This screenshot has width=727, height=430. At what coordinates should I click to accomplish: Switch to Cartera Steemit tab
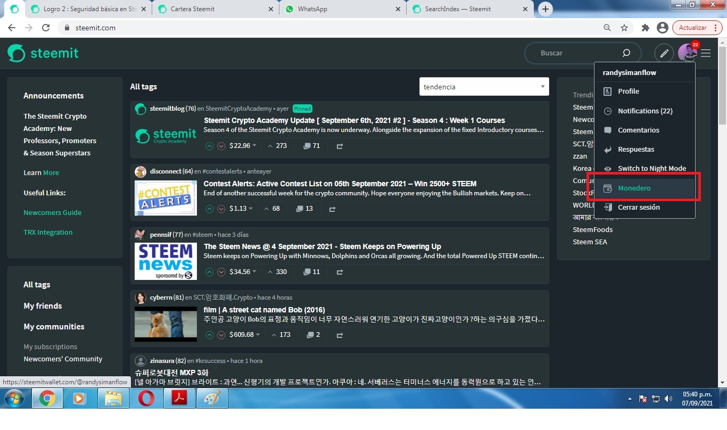click(216, 9)
